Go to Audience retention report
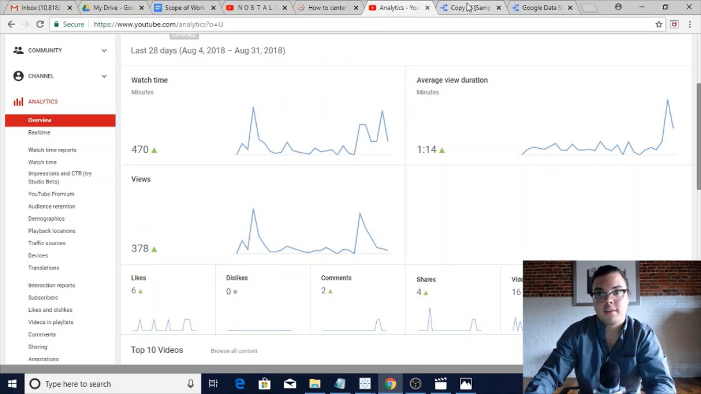 [x=52, y=206]
